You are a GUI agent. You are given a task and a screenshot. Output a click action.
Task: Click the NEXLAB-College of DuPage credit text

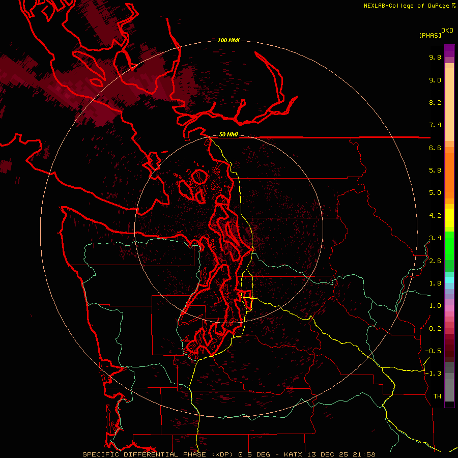pyautogui.click(x=406, y=6)
